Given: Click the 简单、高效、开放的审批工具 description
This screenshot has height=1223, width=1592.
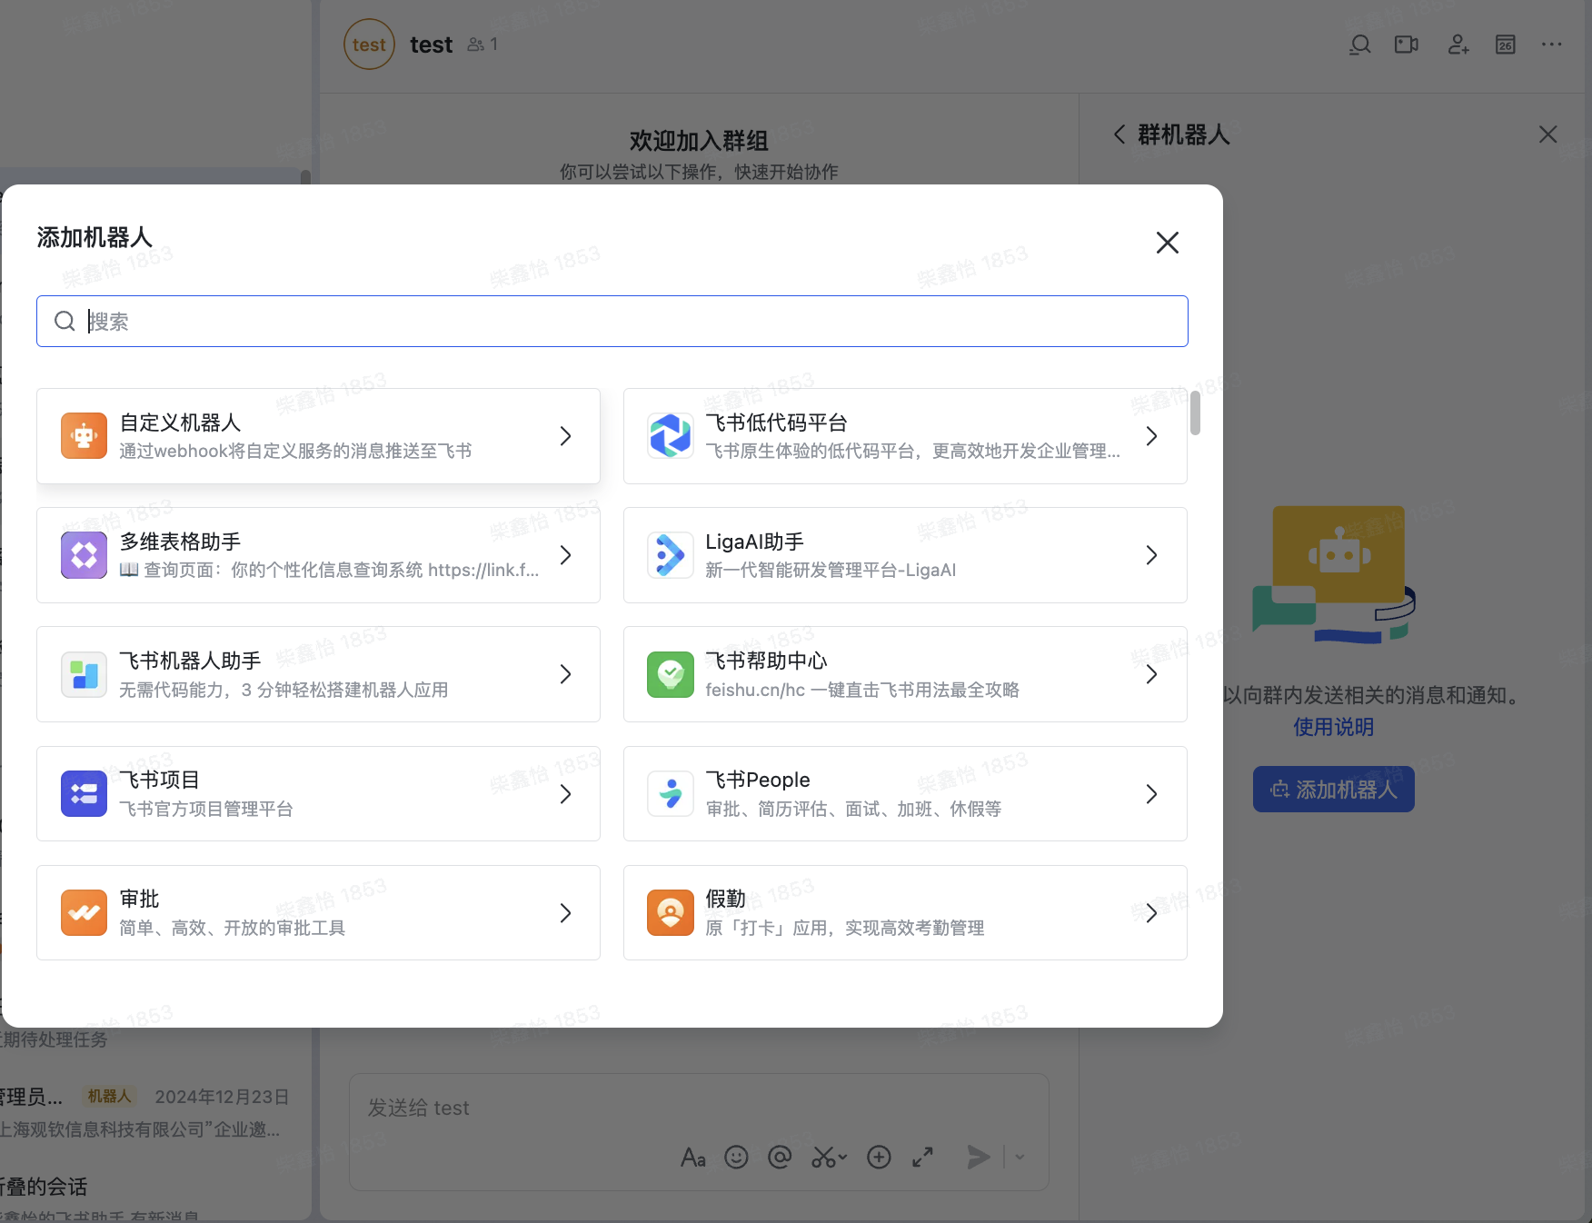Looking at the screenshot, I should [x=232, y=928].
